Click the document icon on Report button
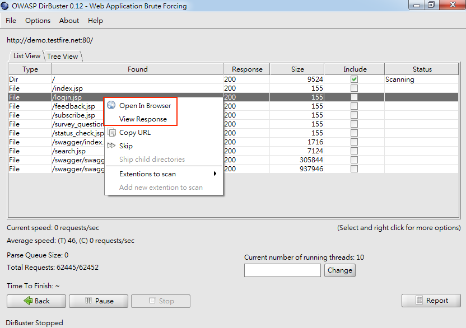 (x=419, y=301)
